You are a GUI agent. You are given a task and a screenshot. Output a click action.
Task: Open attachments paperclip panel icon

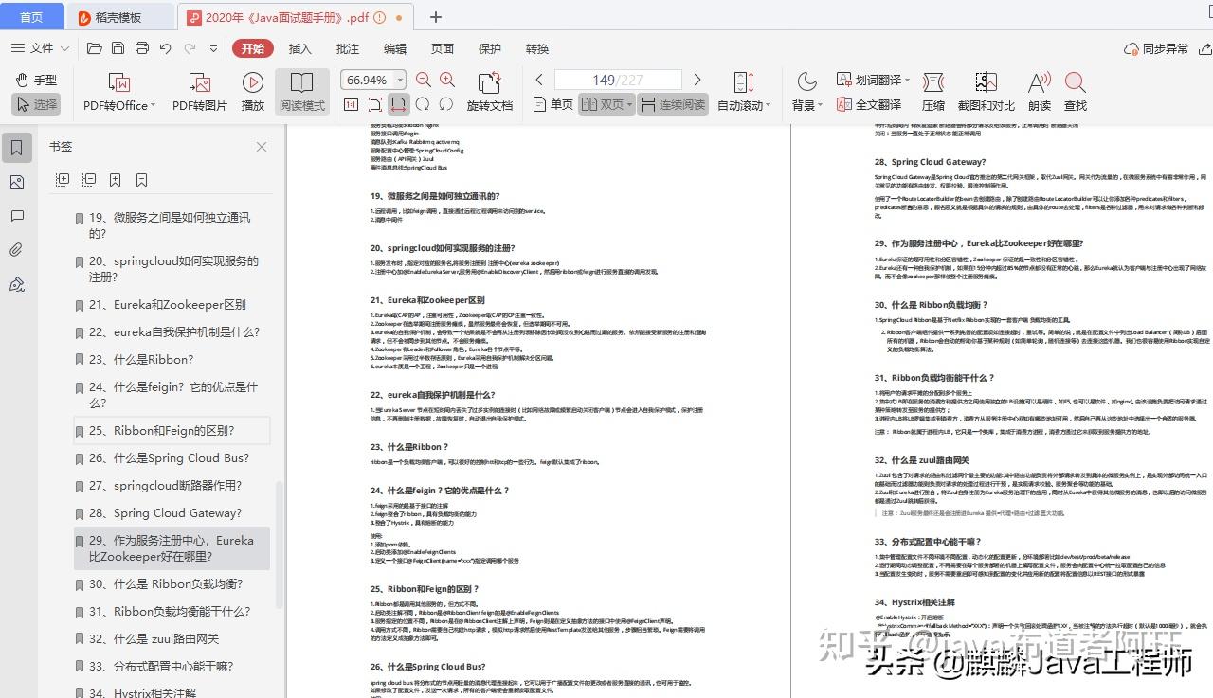[x=16, y=250]
